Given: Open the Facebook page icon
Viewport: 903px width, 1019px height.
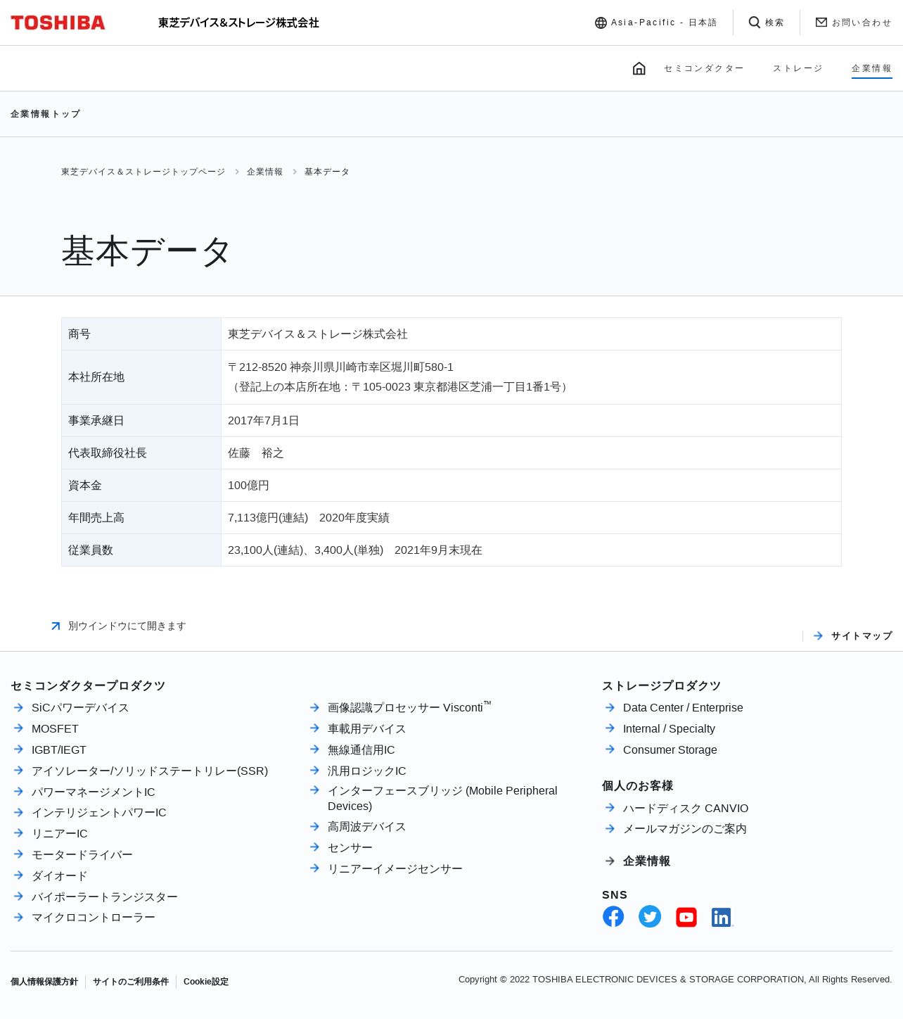Looking at the screenshot, I should coord(613,916).
